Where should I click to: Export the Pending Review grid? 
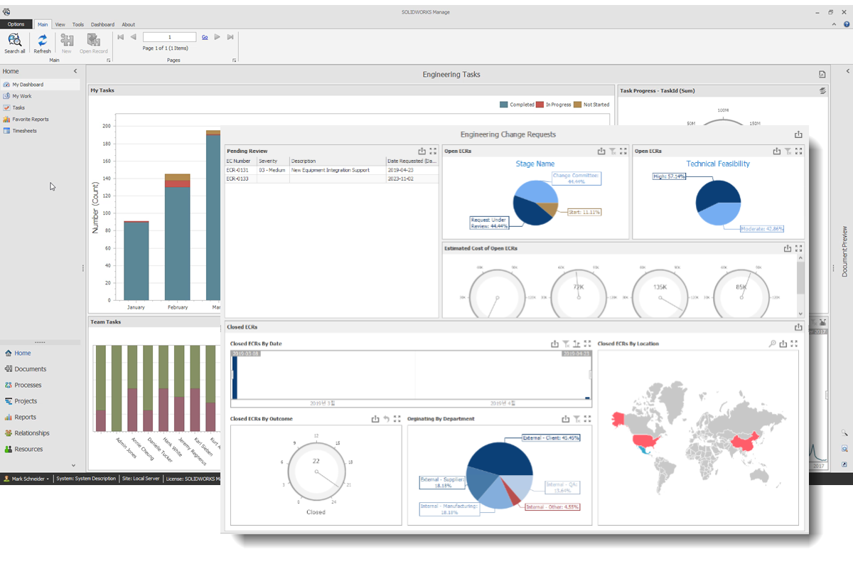coord(422,151)
